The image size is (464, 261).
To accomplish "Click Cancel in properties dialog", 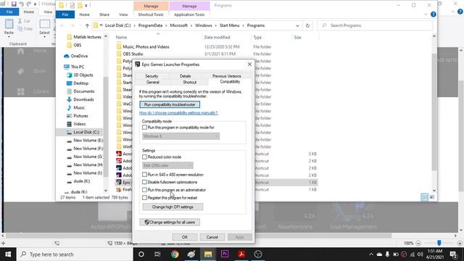I will [212, 237].
